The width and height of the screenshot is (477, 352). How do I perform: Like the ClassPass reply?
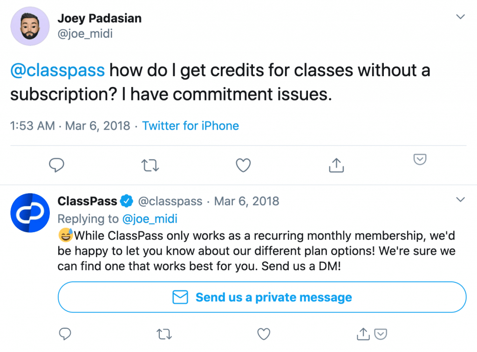click(264, 333)
